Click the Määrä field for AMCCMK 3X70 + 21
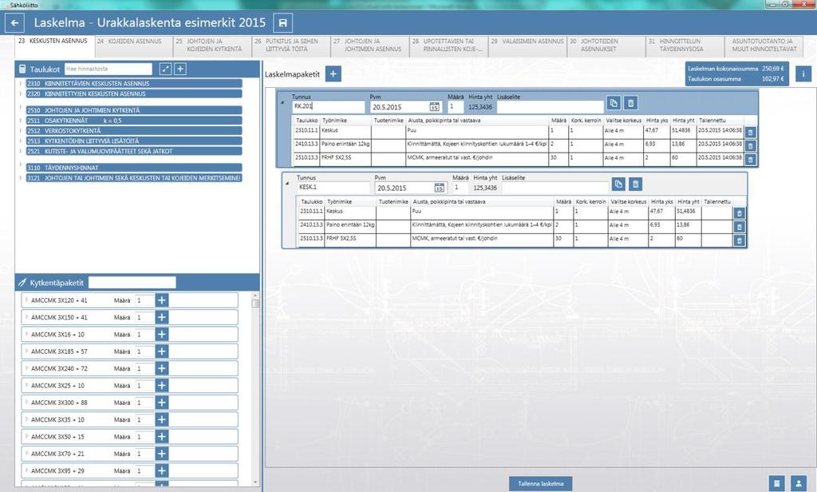 [x=144, y=454]
